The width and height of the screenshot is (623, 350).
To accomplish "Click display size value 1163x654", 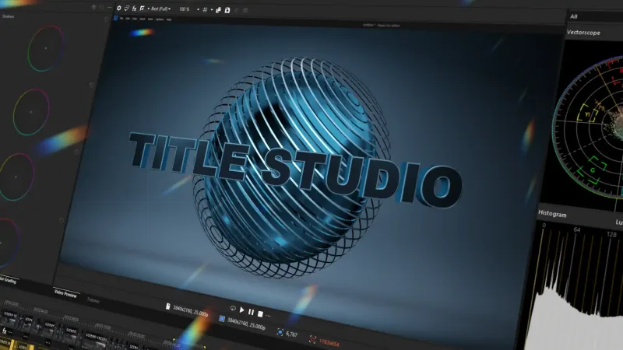I will click(x=329, y=342).
